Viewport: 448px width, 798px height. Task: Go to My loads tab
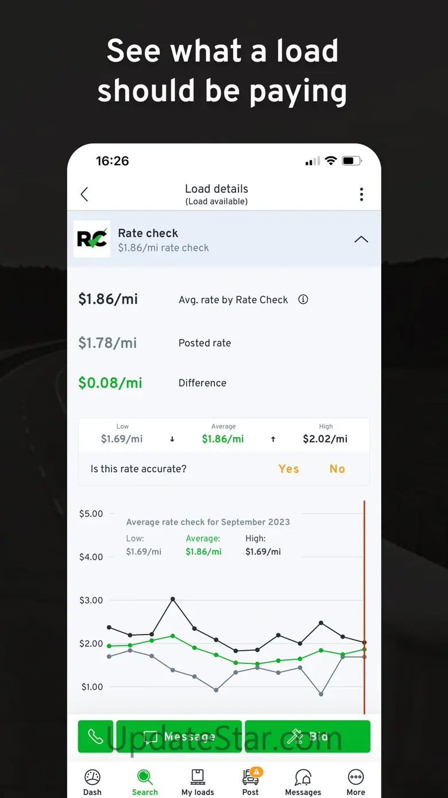click(x=198, y=782)
